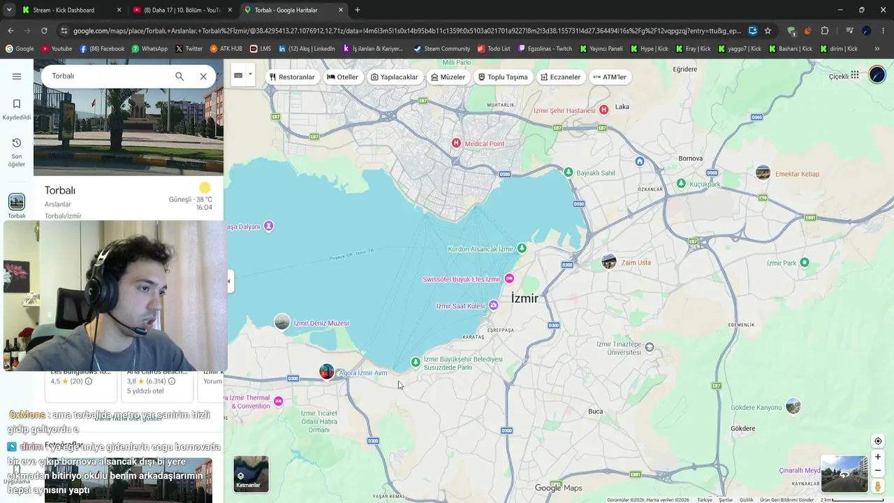Open Chrome media controls icon
Screen dimensions: 894x503
click(849, 31)
